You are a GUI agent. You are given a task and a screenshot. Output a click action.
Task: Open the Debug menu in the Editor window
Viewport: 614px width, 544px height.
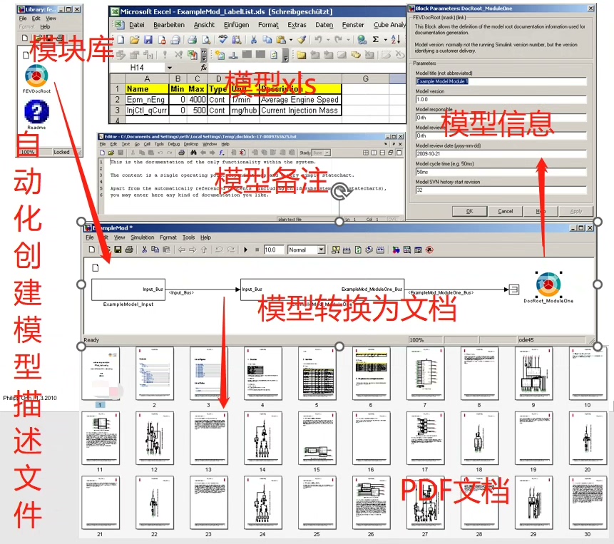173,144
